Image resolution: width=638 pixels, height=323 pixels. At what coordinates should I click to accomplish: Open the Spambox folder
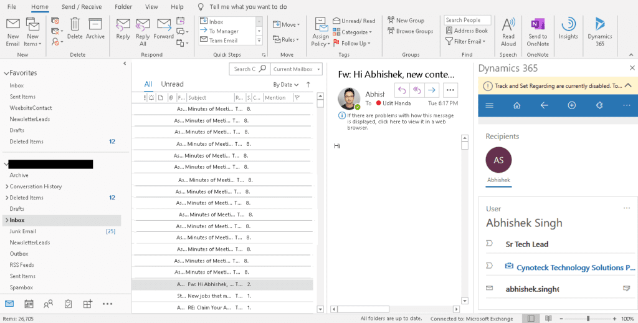[21, 287]
